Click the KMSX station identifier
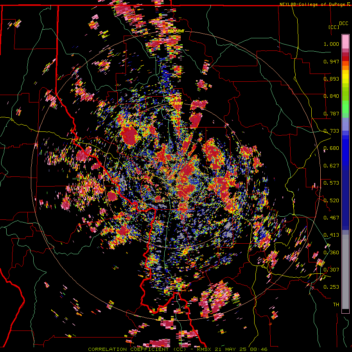The width and height of the screenshot is (352, 352). [205, 349]
